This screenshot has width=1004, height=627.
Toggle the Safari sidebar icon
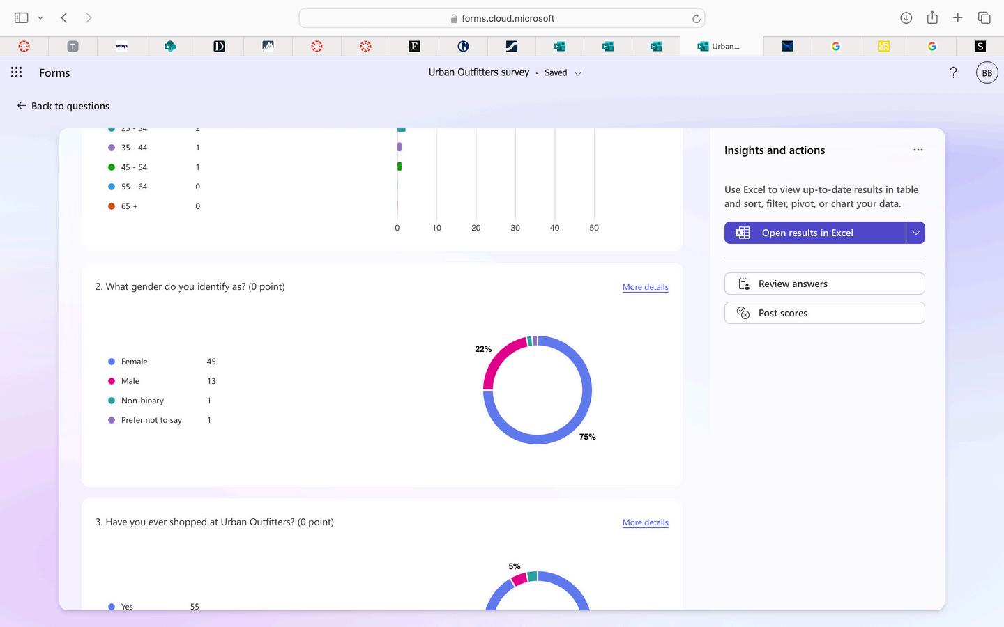click(x=21, y=17)
